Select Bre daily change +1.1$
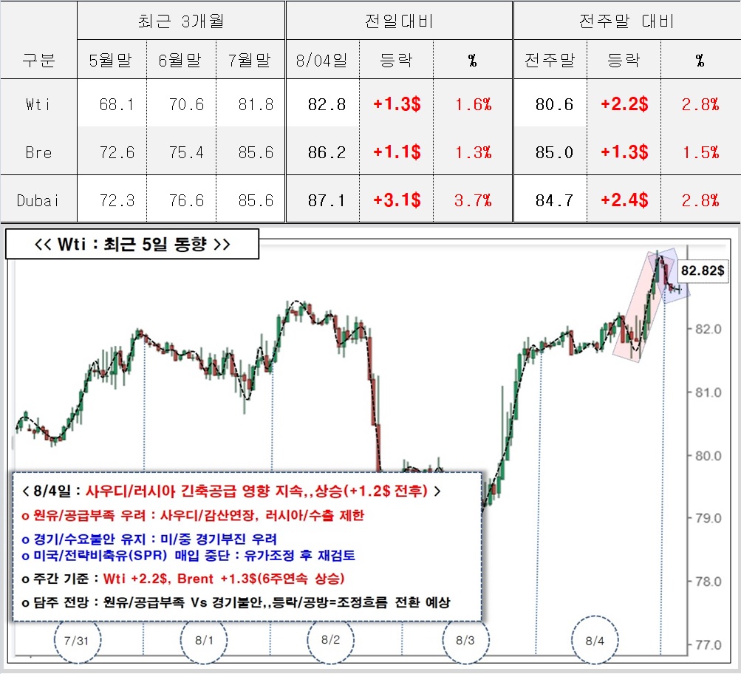 tap(397, 152)
